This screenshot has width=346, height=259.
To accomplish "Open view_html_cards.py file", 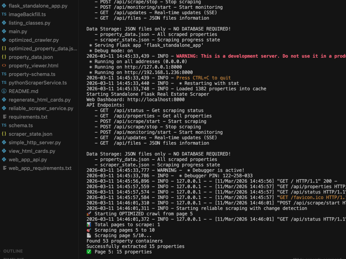I will point(32,151).
